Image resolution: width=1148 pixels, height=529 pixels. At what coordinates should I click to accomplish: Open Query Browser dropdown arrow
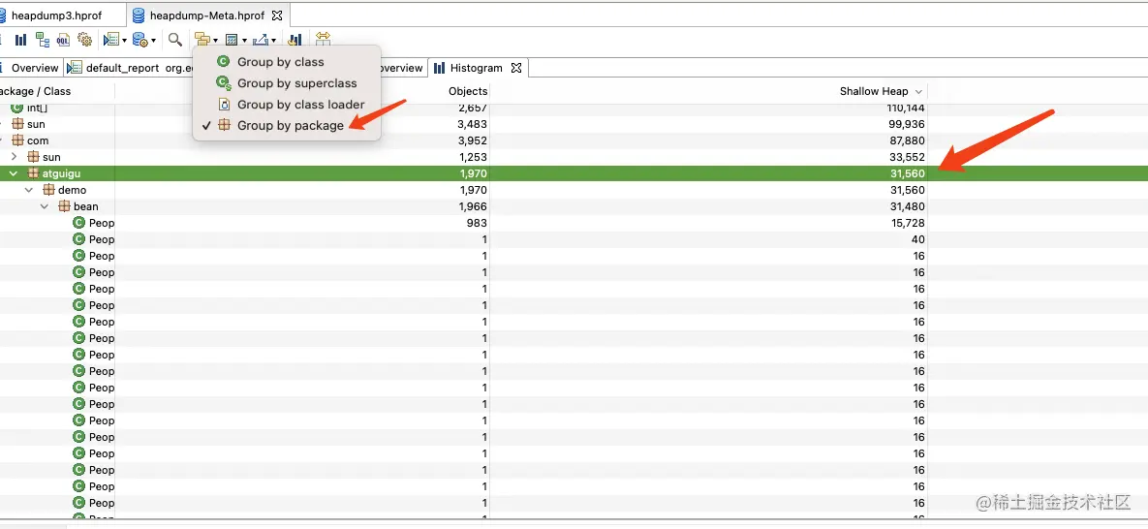[x=153, y=41]
